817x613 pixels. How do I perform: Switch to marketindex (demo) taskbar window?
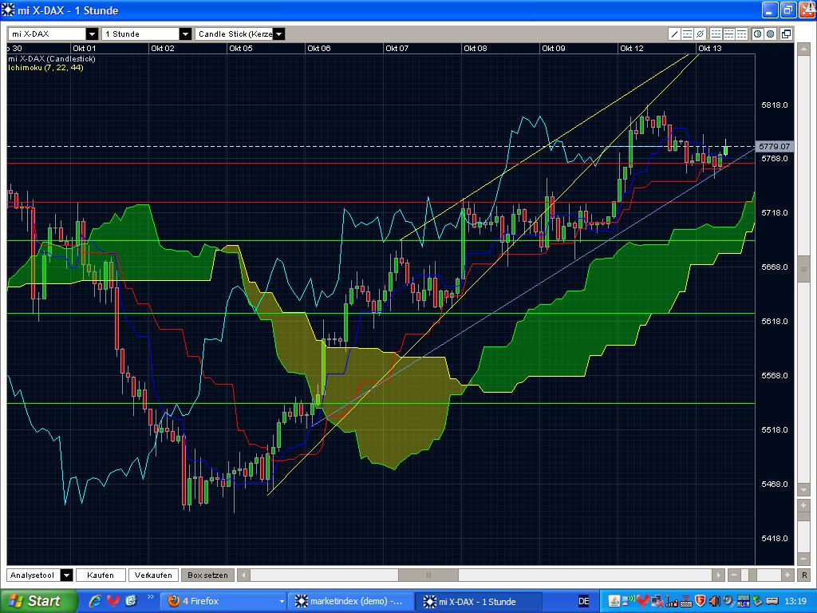(351, 602)
